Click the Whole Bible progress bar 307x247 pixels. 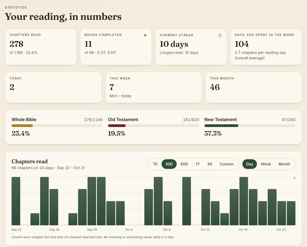click(57, 126)
